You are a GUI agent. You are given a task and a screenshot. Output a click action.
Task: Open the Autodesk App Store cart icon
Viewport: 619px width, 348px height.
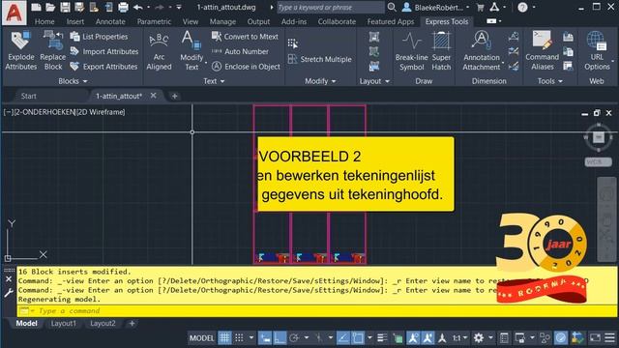480,7
